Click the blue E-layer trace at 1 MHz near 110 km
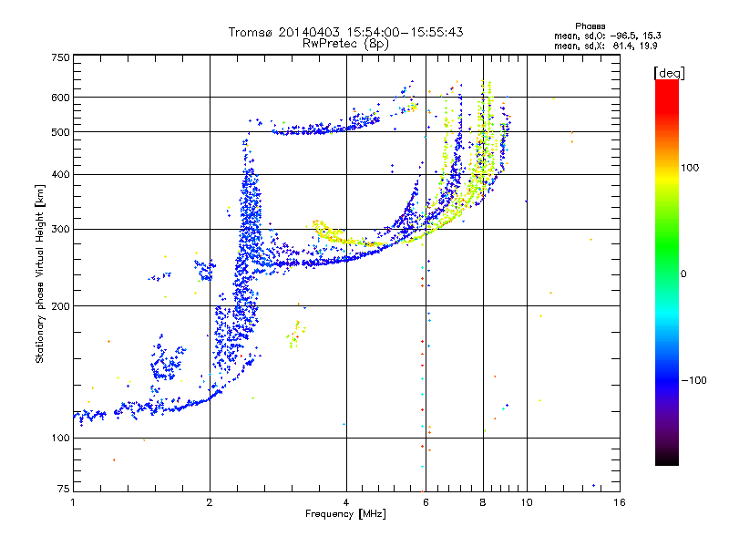The height and width of the screenshot is (547, 729). 89,415
